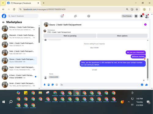Viewport: 153px width, 114px height.
Task: Open the Nikki conversation
Action: [x=19, y=44]
